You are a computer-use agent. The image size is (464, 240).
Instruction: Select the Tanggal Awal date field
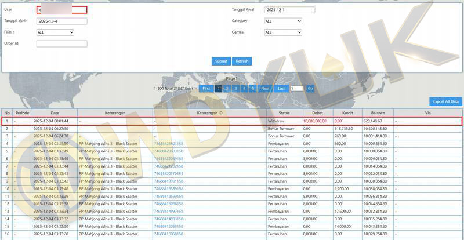pyautogui.click(x=289, y=10)
